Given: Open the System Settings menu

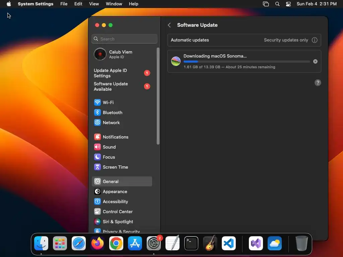Looking at the screenshot, I should (x=36, y=4).
